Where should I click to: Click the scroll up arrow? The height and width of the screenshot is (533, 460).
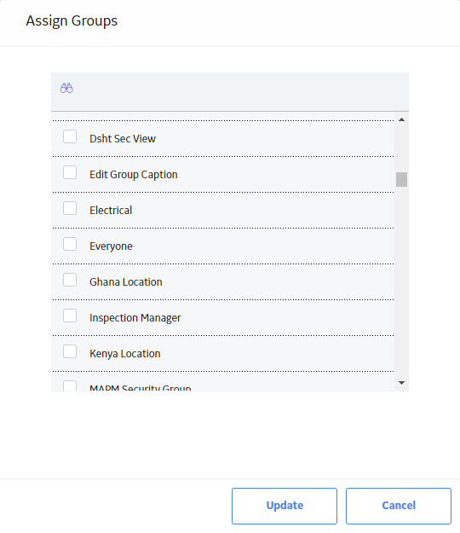click(x=401, y=119)
